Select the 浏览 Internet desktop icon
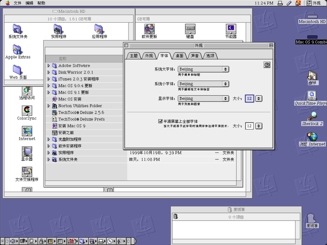 coord(312,137)
